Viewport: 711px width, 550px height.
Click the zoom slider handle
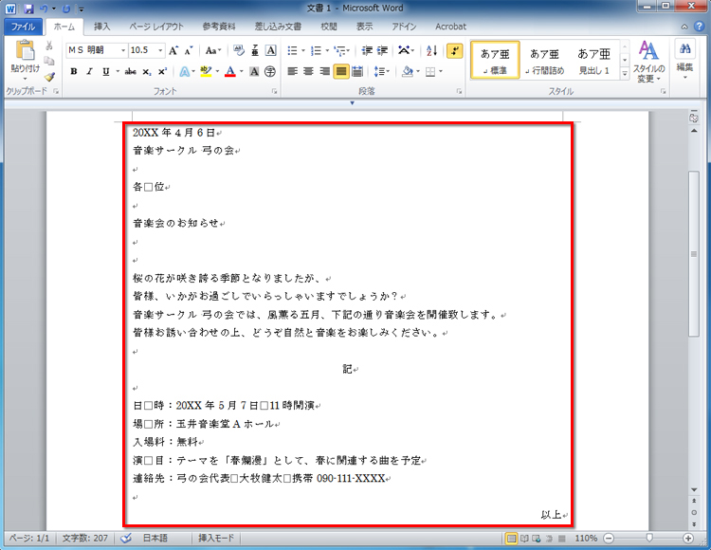649,538
